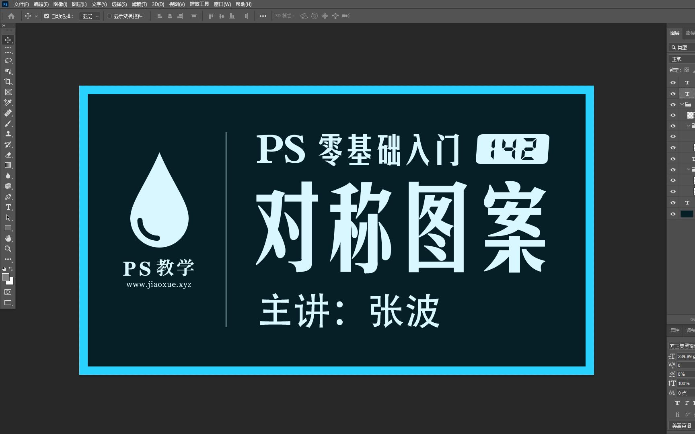
Task: Select the Eyedropper tool
Action: [8, 102]
